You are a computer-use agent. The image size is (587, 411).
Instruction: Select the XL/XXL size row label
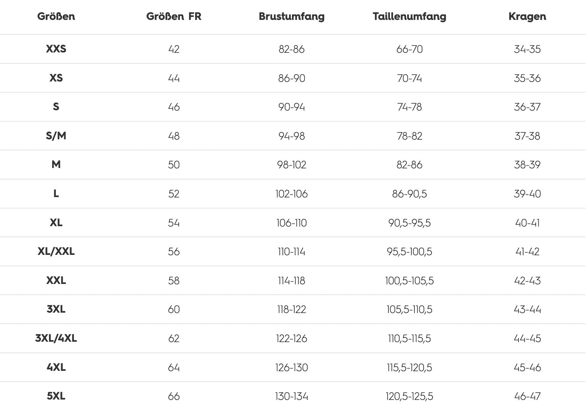[56, 251]
